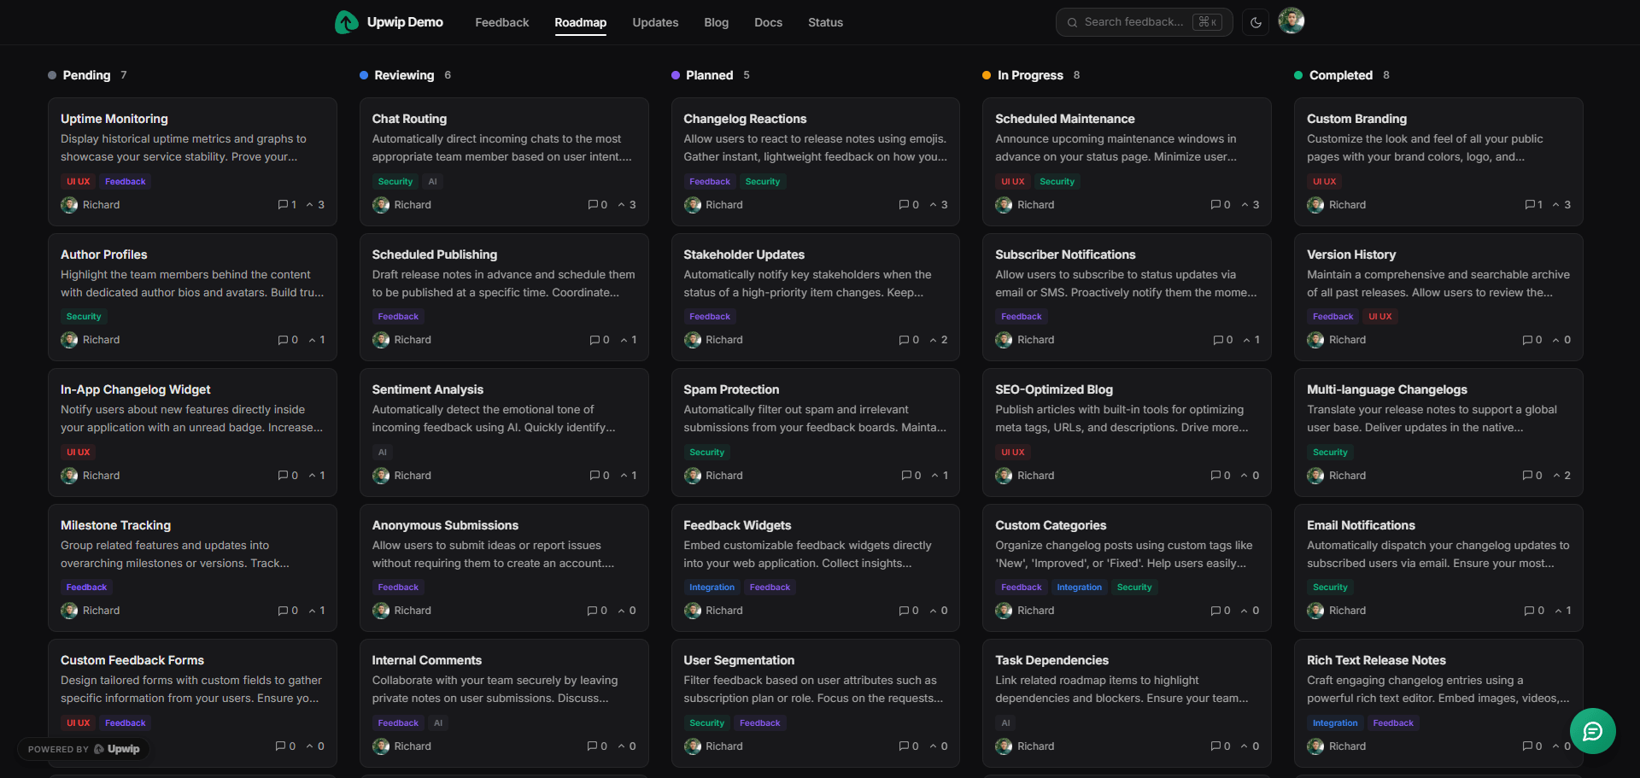1640x778 pixels.
Task: Click Feedback tag on Version History card
Action: pos(1333,317)
